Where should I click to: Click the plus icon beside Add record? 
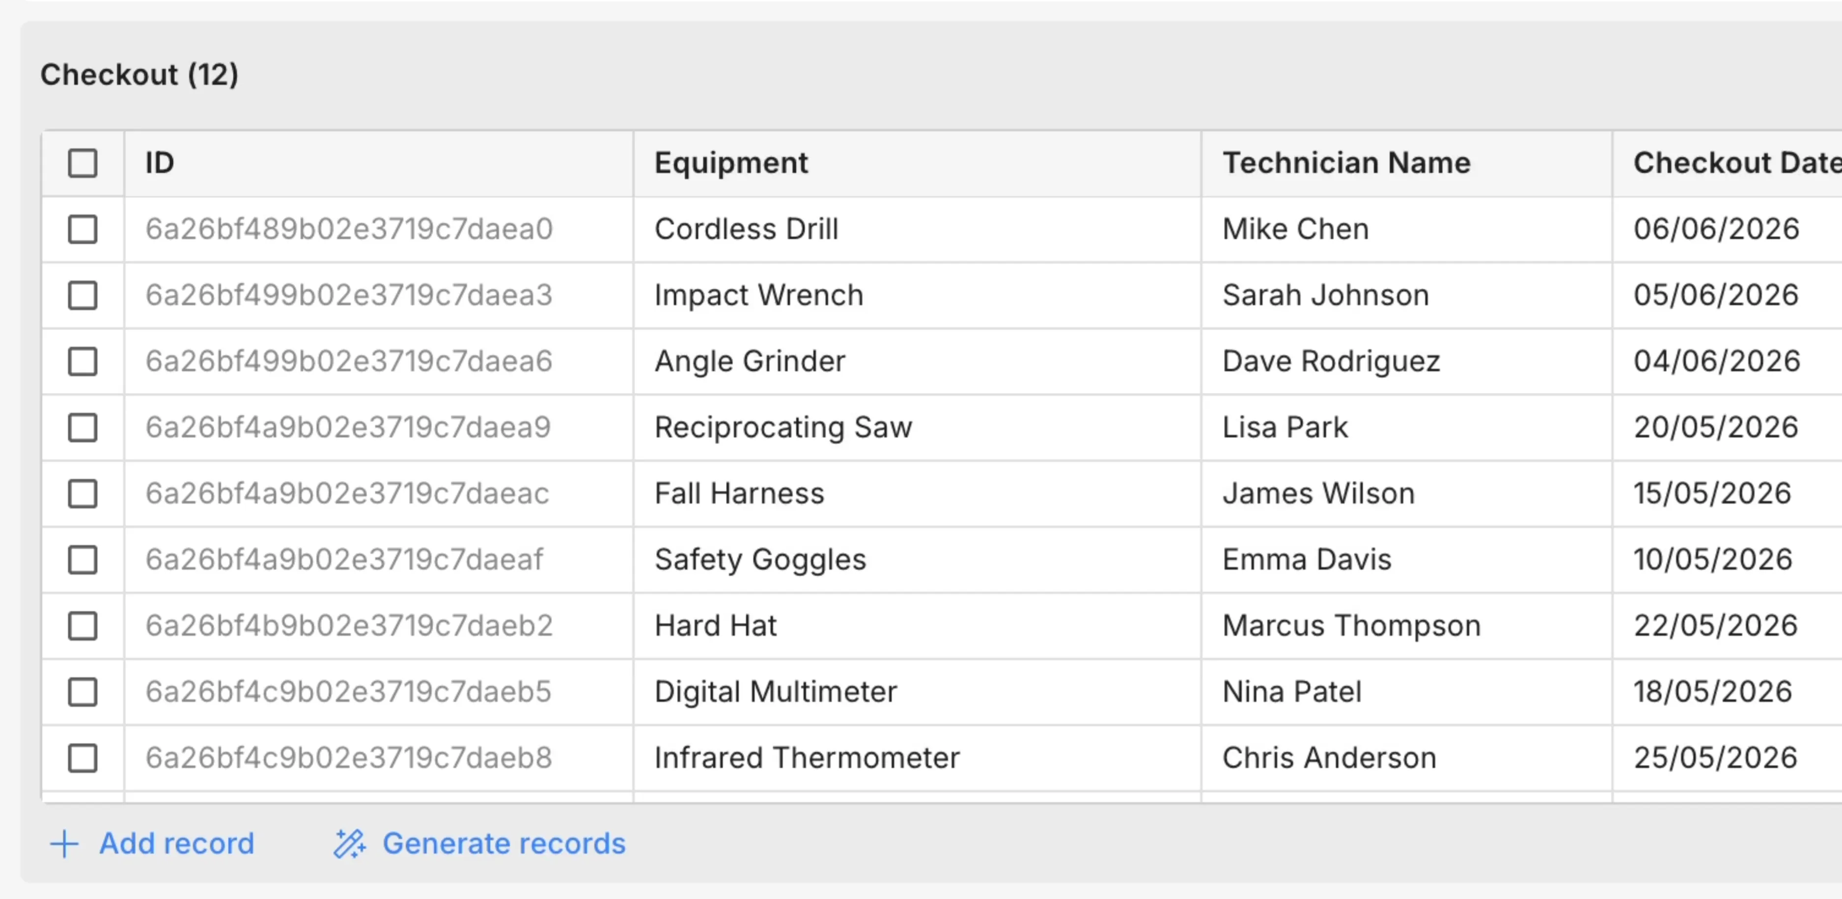click(64, 844)
